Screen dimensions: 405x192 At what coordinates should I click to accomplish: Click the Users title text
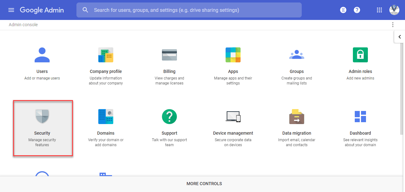[x=42, y=71]
